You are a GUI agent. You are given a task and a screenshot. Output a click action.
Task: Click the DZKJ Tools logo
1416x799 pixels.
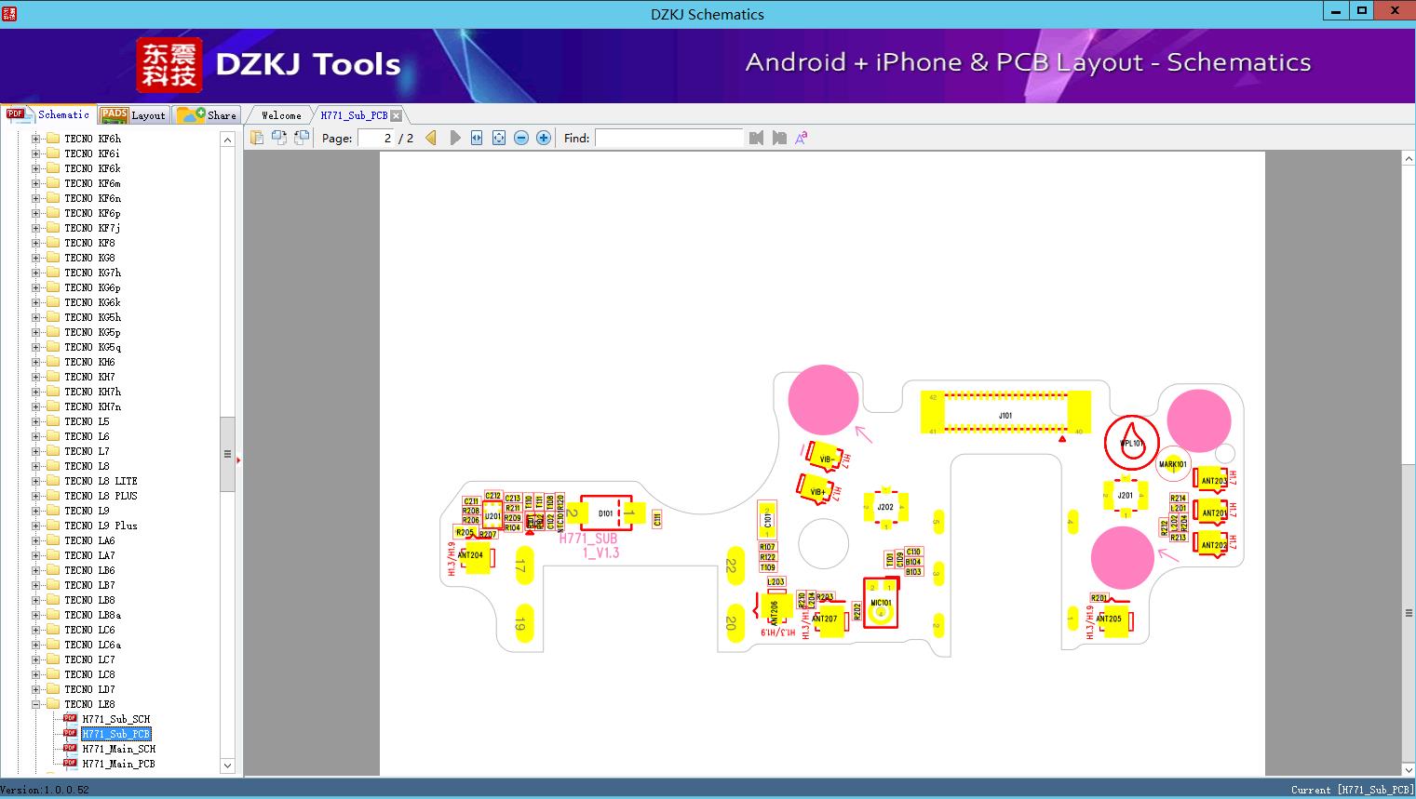tap(269, 64)
